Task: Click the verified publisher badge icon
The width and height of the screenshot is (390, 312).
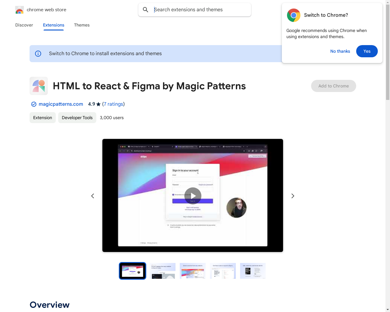Action: 34,104
